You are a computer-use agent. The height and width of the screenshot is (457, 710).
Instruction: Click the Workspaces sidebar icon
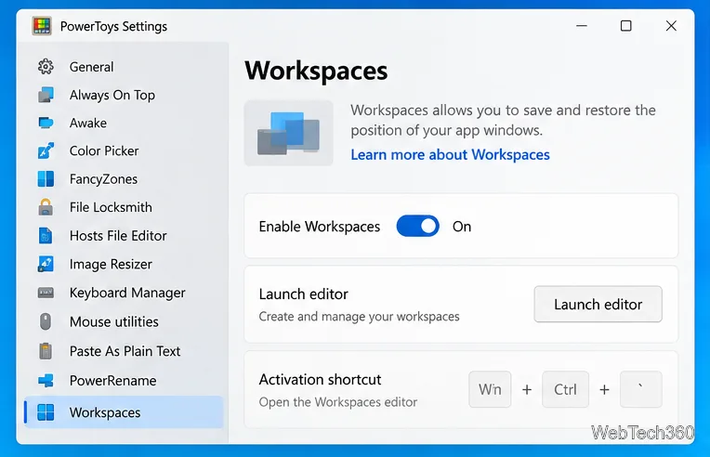(46, 412)
